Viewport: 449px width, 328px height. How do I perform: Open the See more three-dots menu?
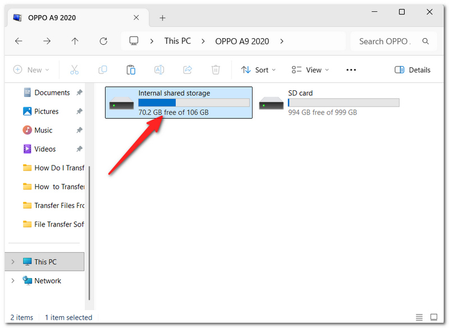coord(351,70)
